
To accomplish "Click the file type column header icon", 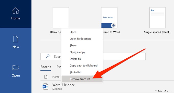I will pos(46,77).
